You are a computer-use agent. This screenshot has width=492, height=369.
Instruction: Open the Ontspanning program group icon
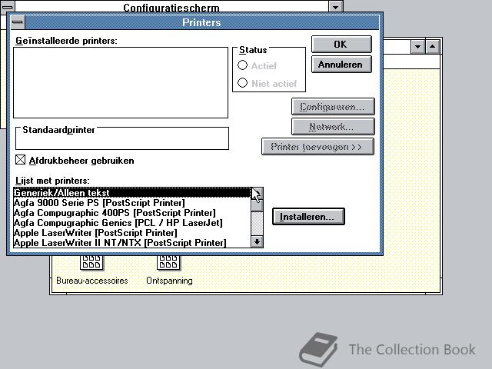coord(168,263)
